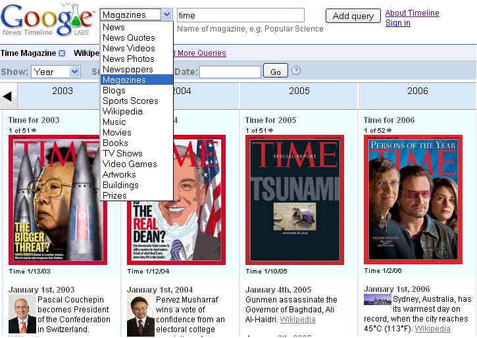
Task: Open the Kim Jong Il Time cover
Action: click(57, 200)
